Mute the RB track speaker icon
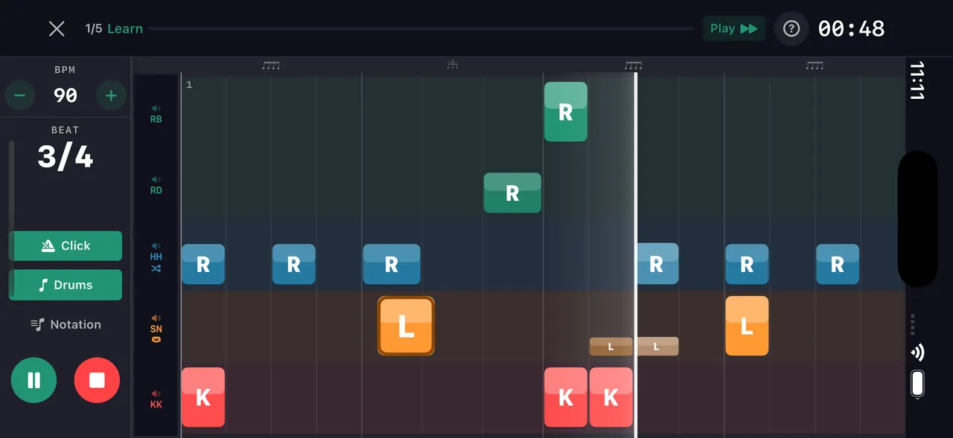This screenshot has height=438, width=953. pos(156,109)
